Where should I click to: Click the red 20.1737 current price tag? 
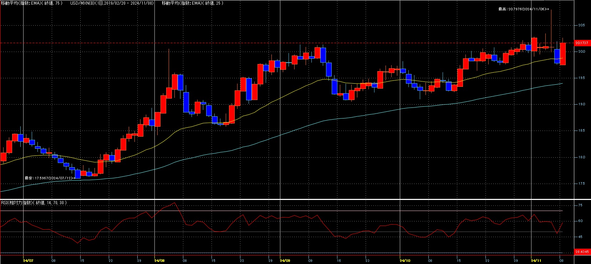tap(582, 43)
